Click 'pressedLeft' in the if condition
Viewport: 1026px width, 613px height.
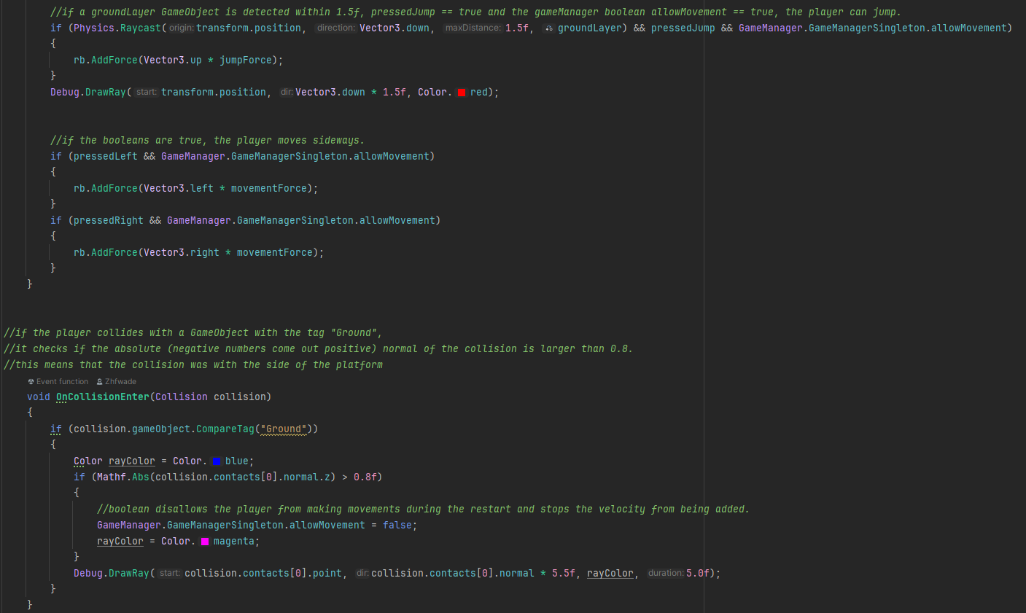point(106,156)
